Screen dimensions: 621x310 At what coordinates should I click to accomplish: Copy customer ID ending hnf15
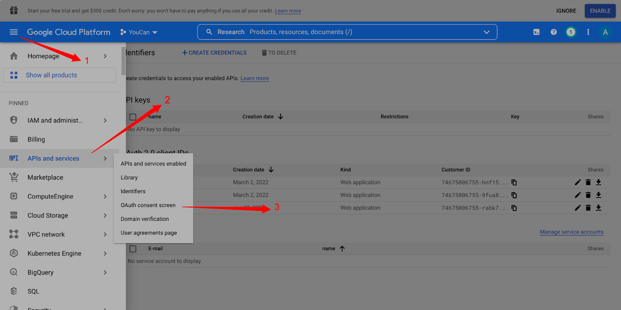pyautogui.click(x=514, y=182)
